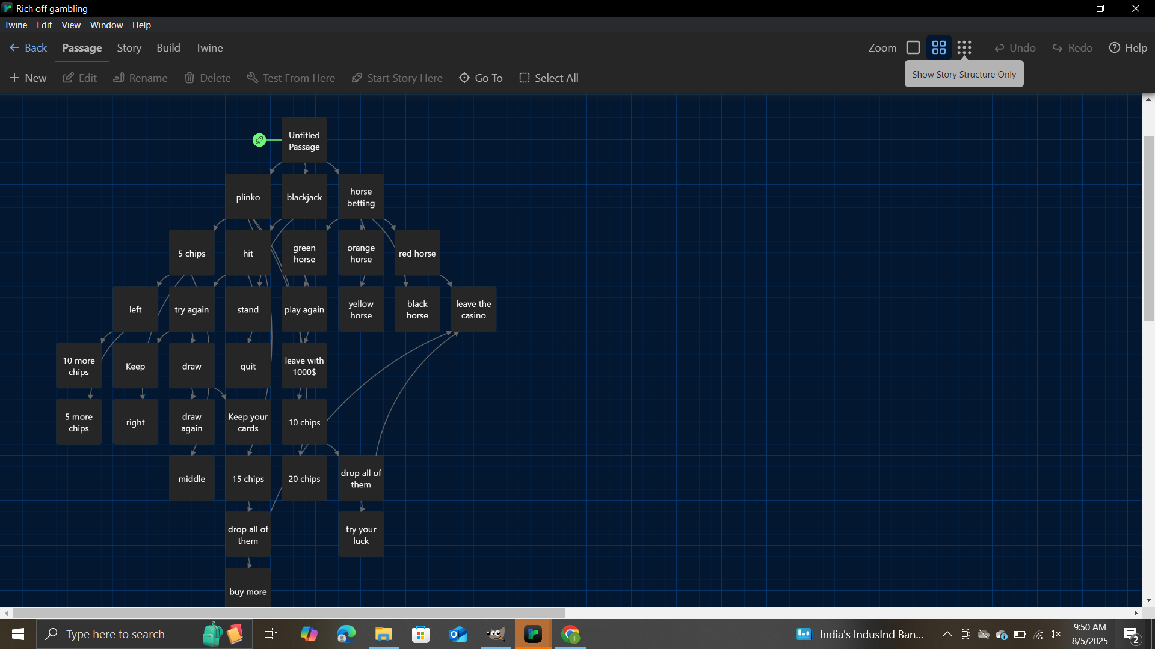Click the Delete passage button
The height and width of the screenshot is (649, 1155).
(x=207, y=78)
